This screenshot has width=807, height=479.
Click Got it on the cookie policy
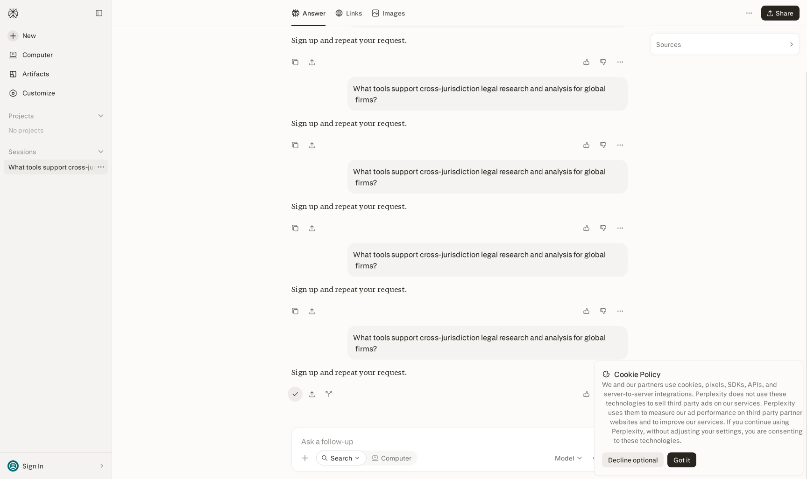click(x=682, y=460)
